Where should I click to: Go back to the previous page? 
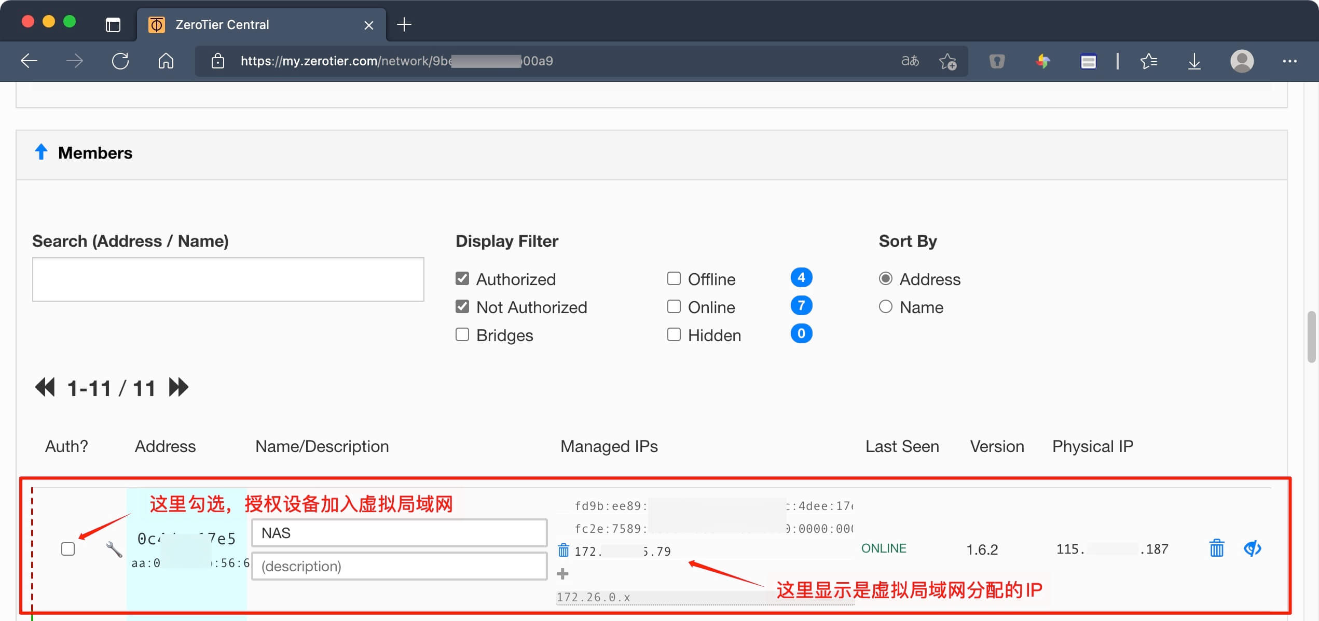[x=29, y=61]
